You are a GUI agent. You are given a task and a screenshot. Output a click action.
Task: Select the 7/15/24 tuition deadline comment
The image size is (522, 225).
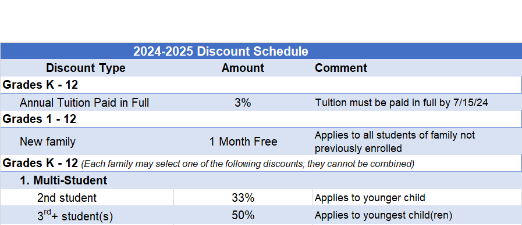(x=401, y=103)
